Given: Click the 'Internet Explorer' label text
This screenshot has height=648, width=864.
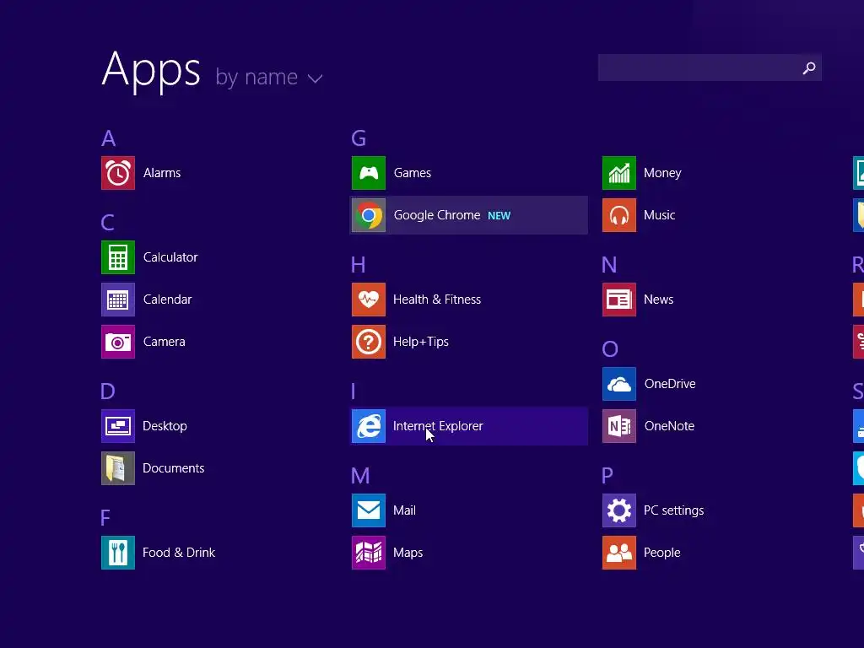Looking at the screenshot, I should [438, 426].
